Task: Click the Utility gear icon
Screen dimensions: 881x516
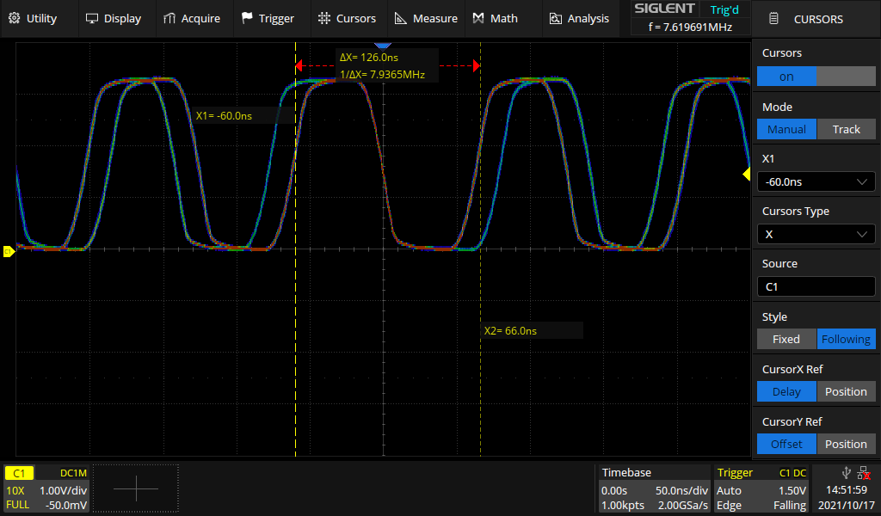Action: click(x=15, y=18)
